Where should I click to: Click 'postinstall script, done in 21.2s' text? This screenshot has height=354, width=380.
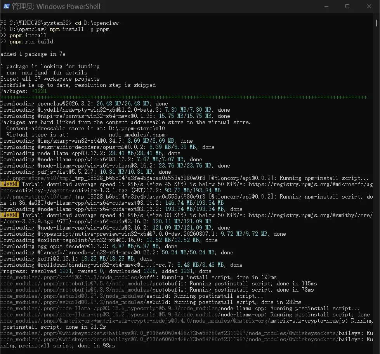(x=54, y=327)
